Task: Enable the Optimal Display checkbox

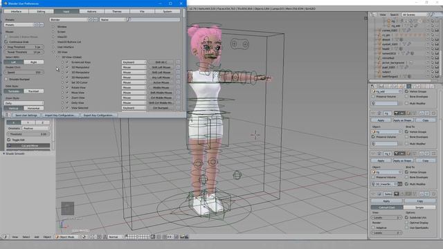Action: (406, 223)
